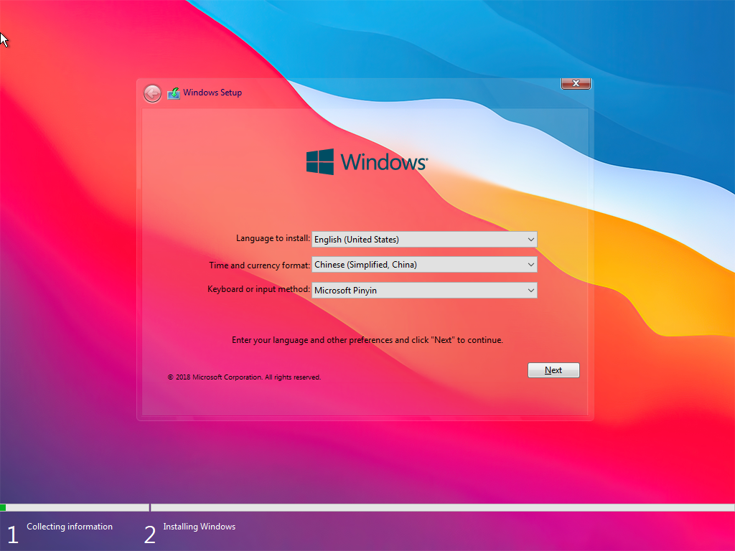Click the 'Collecting information' step label
This screenshot has height=551, width=735.
[x=70, y=527]
